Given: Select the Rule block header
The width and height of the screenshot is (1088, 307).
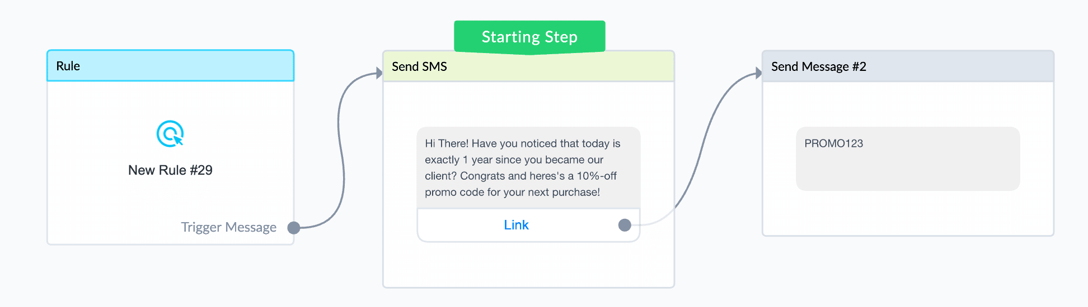Looking at the screenshot, I should click(x=171, y=66).
